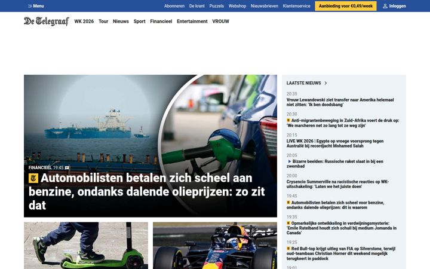
Task: Open the Nieuwsbrieven link
Action: (x=265, y=6)
